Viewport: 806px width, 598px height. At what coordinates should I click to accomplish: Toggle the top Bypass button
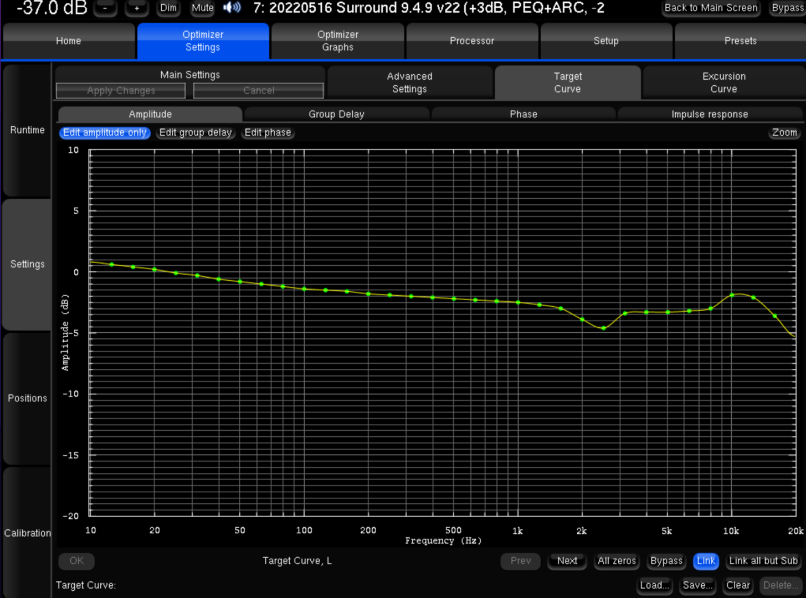pyautogui.click(x=787, y=8)
